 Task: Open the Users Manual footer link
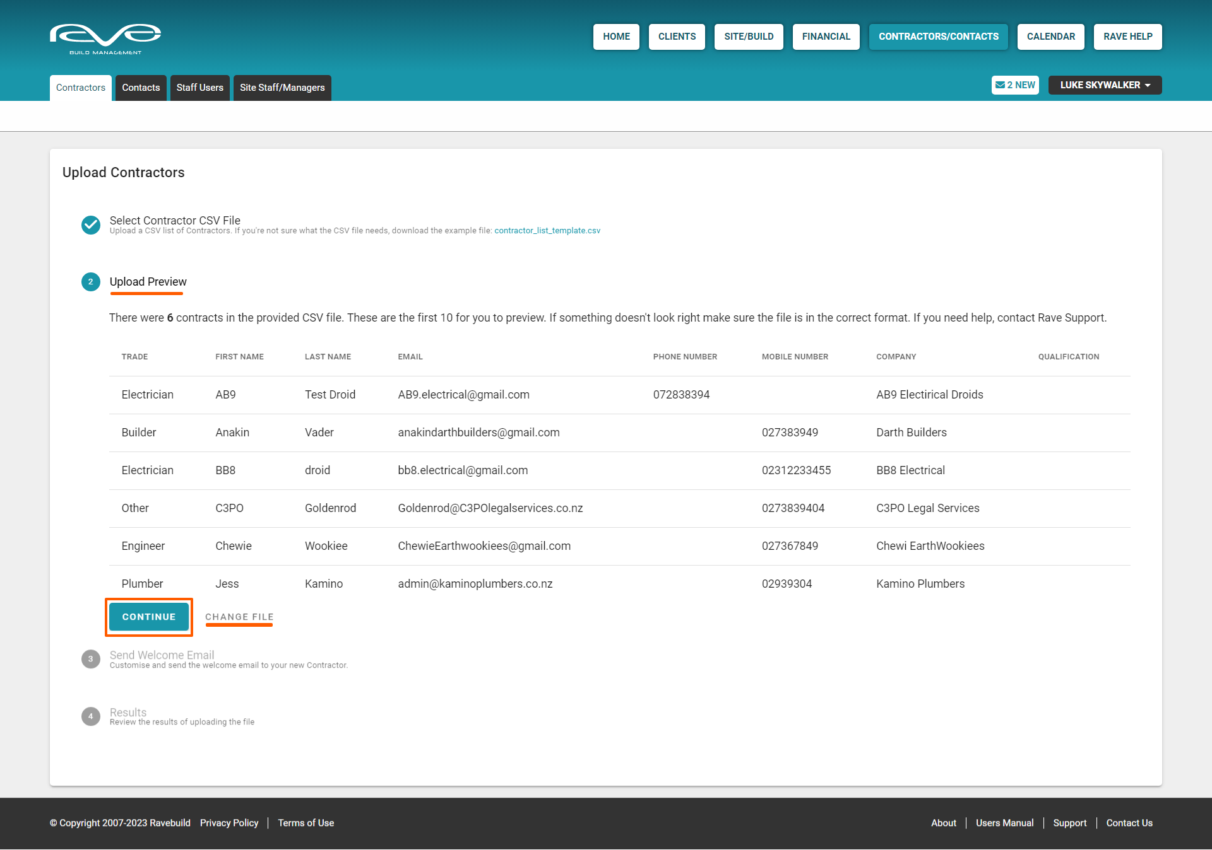1004,823
